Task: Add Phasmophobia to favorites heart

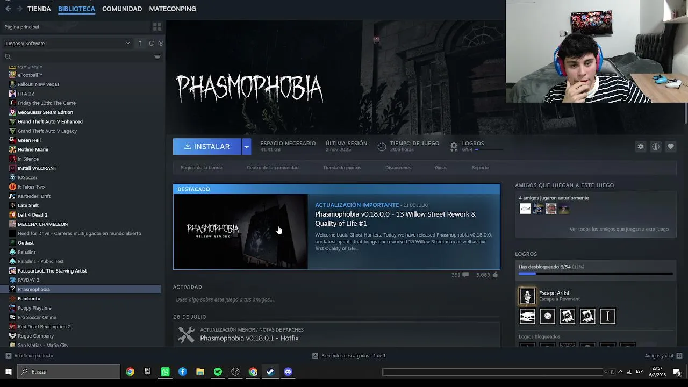Action: pos(670,147)
